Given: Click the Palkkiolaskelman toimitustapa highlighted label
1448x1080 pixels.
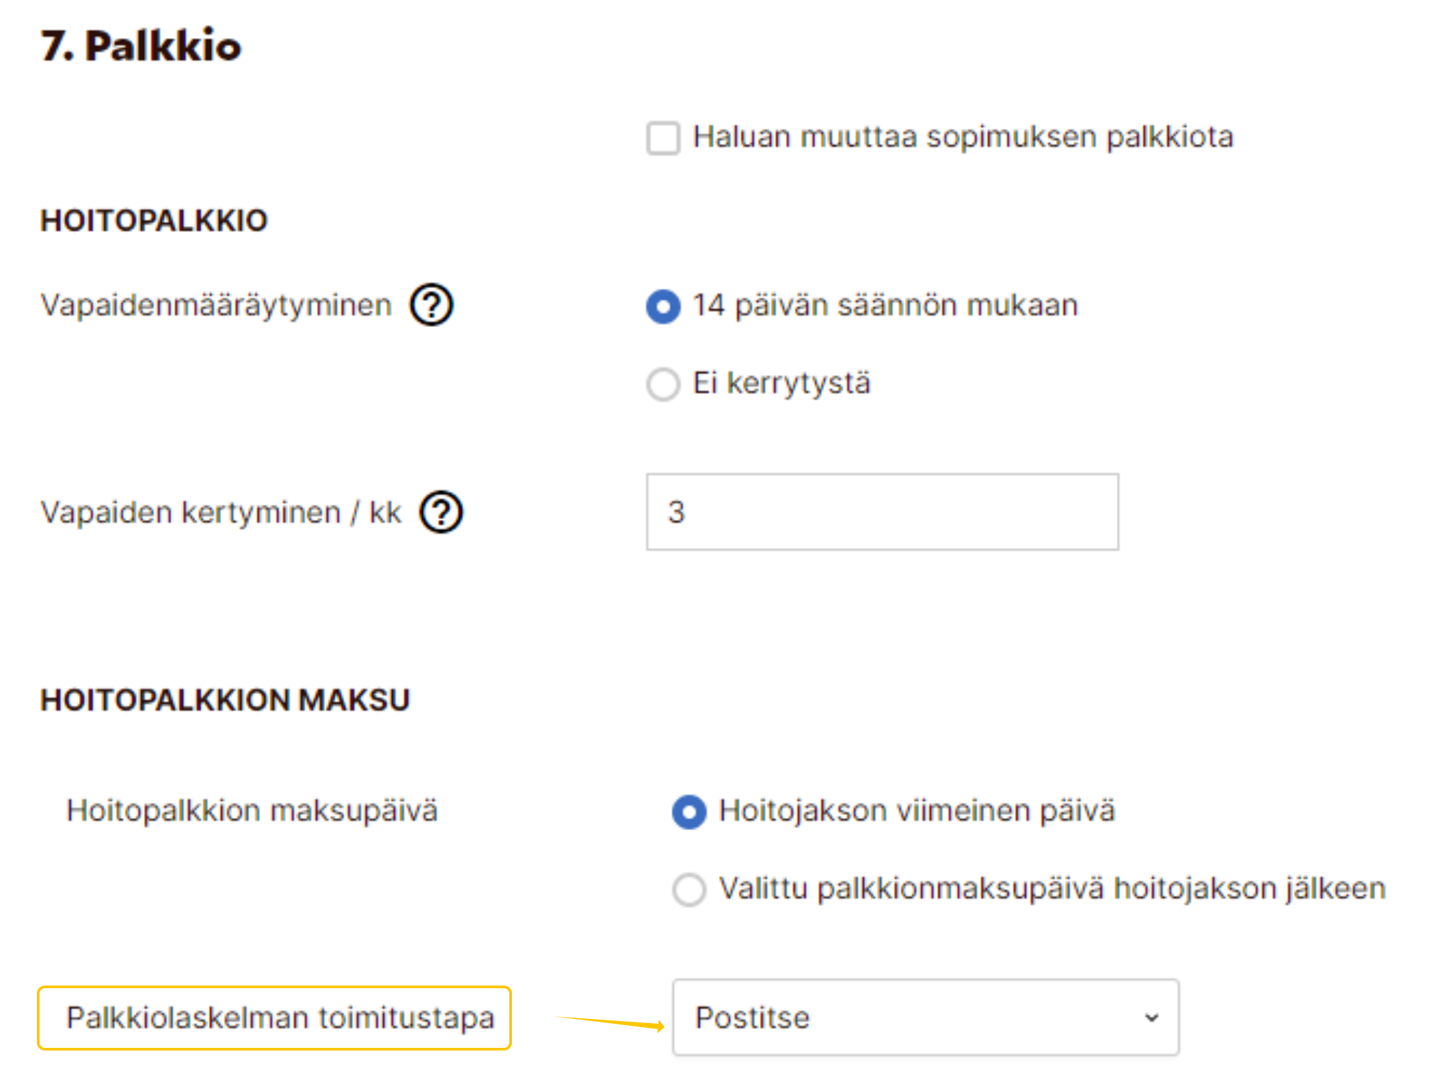Looking at the screenshot, I should pos(280,1018).
